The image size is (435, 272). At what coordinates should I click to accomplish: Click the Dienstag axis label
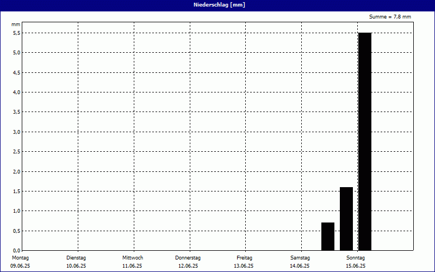[76, 258]
